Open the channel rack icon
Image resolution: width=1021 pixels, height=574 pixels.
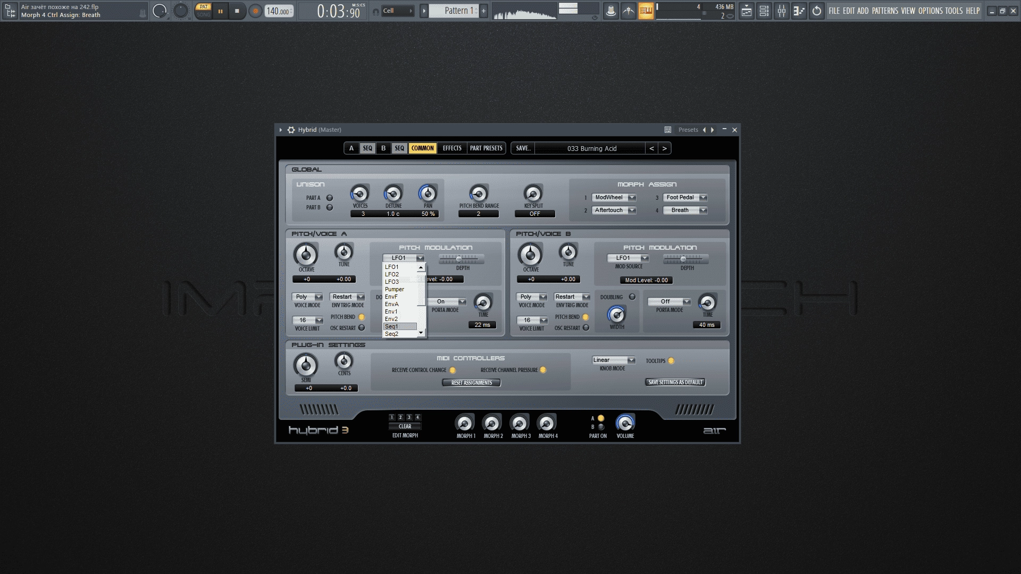click(764, 11)
